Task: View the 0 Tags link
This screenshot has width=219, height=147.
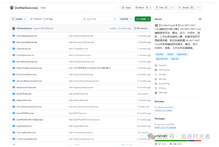Action: (48, 19)
